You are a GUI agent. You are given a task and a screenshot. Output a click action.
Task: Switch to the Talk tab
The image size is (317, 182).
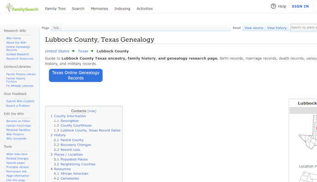[x=56, y=28]
